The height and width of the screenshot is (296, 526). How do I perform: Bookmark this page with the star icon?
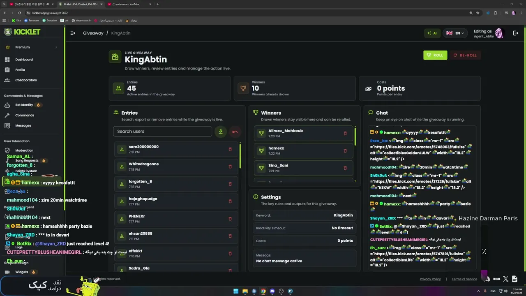478,13
